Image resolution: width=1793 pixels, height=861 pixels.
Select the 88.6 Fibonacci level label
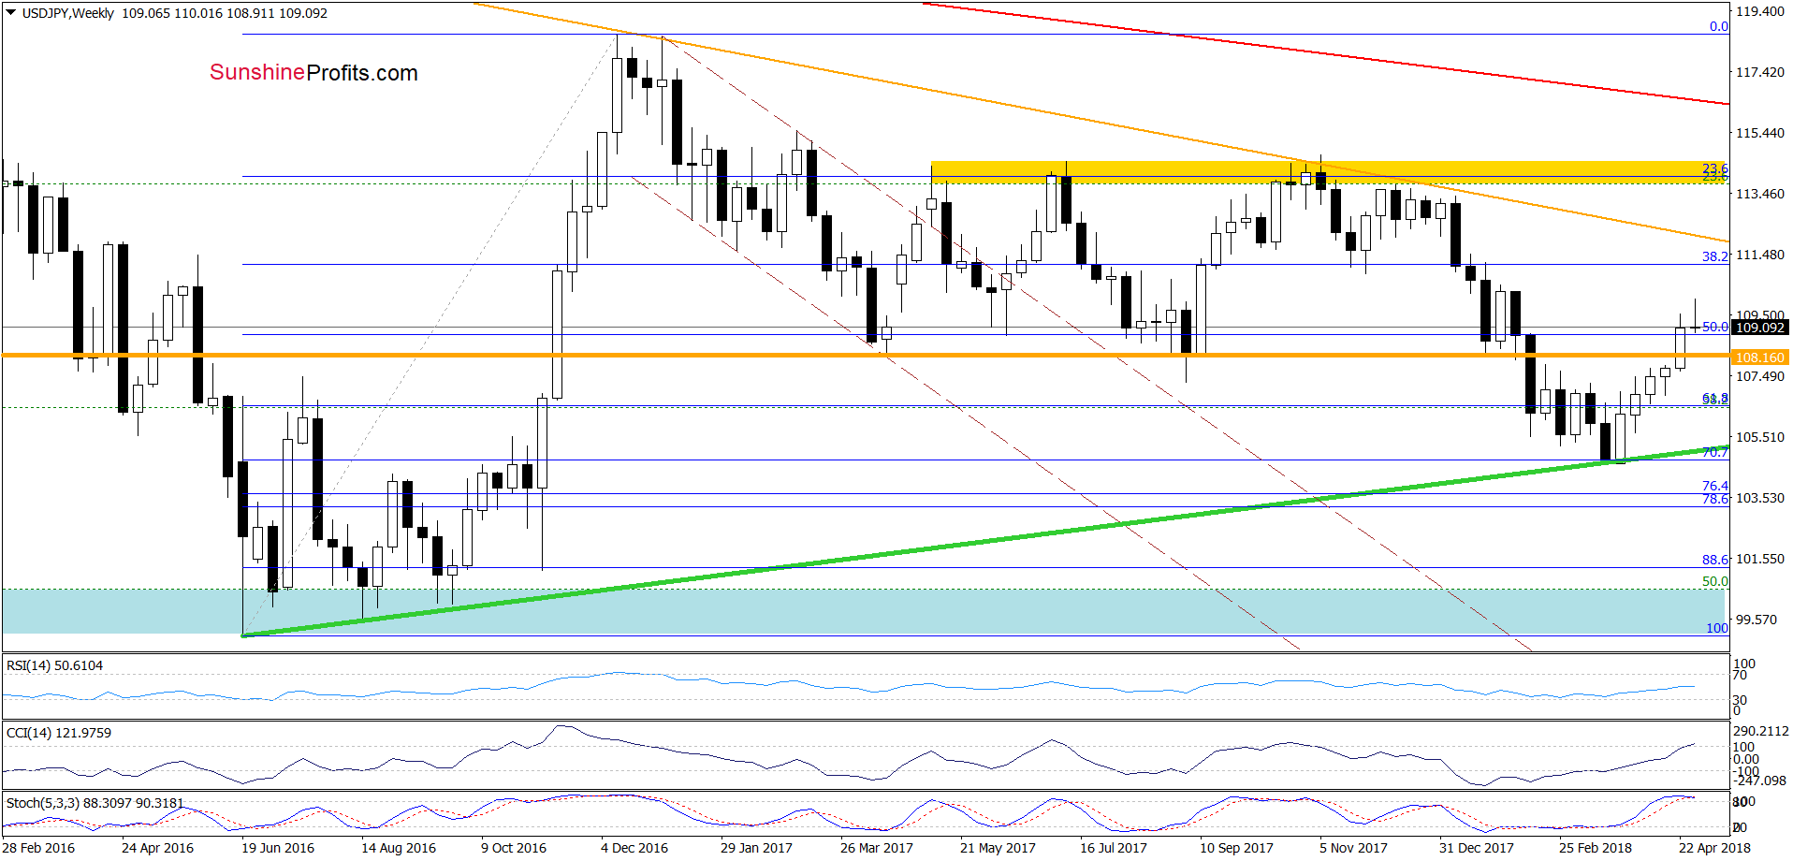pos(1715,560)
